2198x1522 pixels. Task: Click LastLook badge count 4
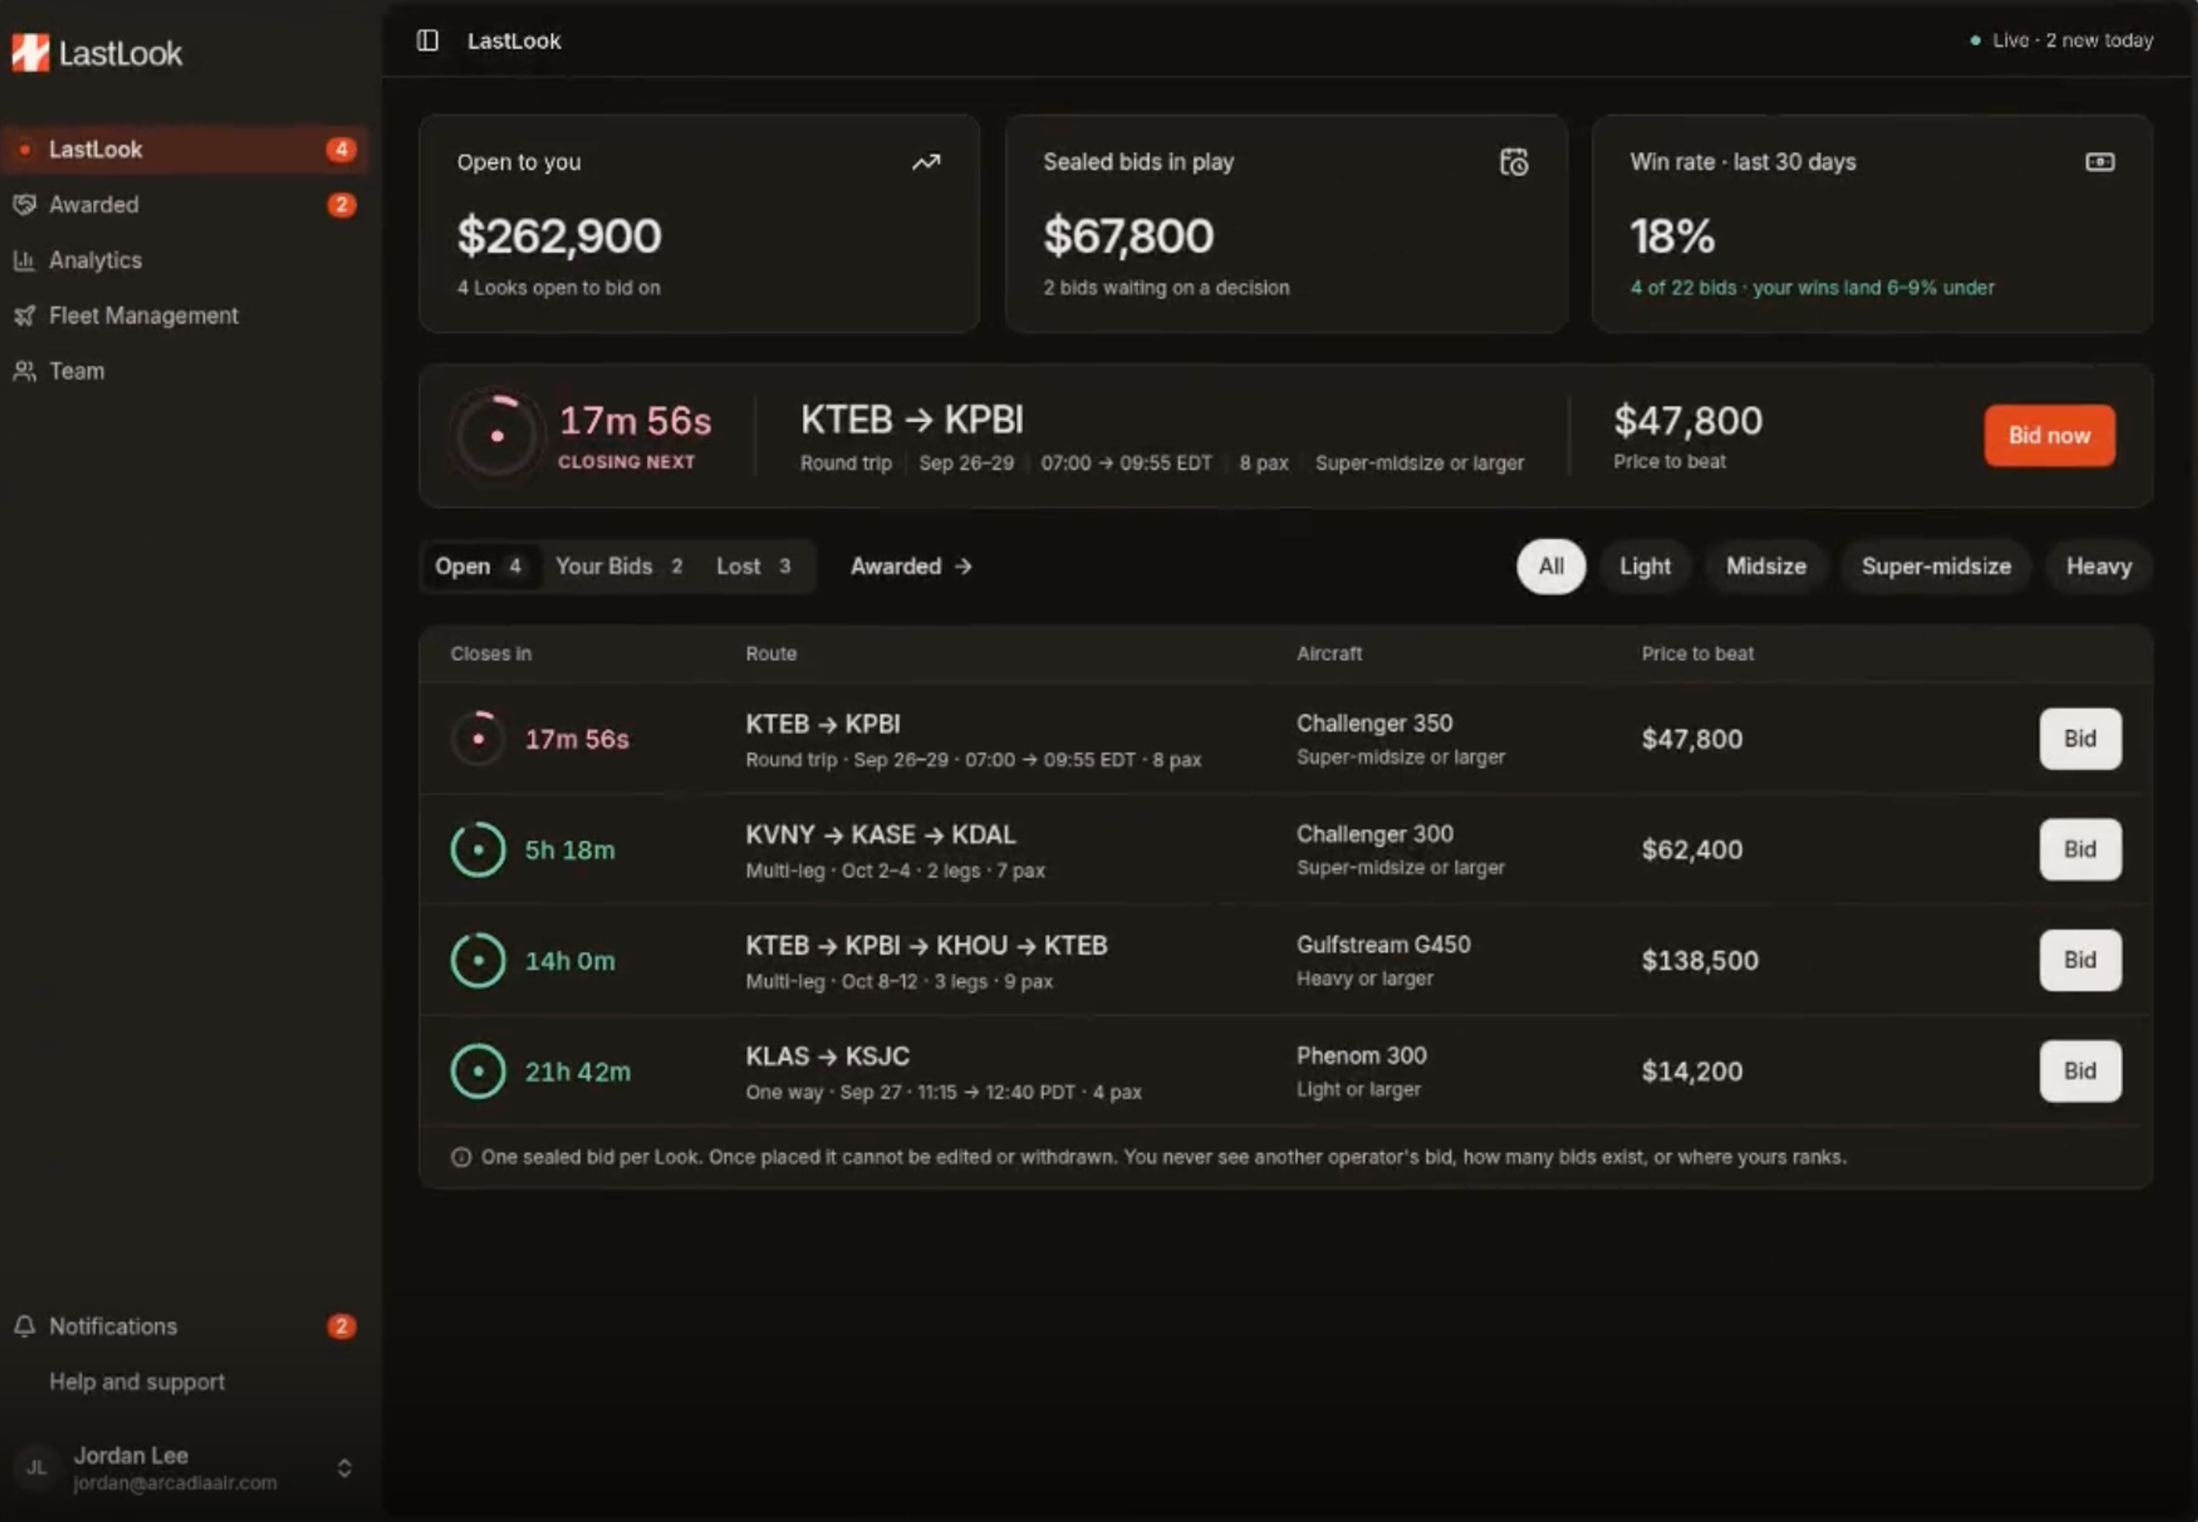click(x=341, y=149)
